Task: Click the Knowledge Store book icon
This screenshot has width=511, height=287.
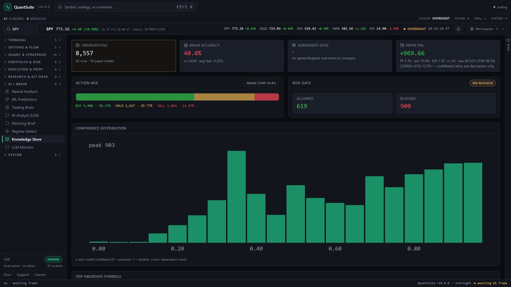Action: coord(7,139)
